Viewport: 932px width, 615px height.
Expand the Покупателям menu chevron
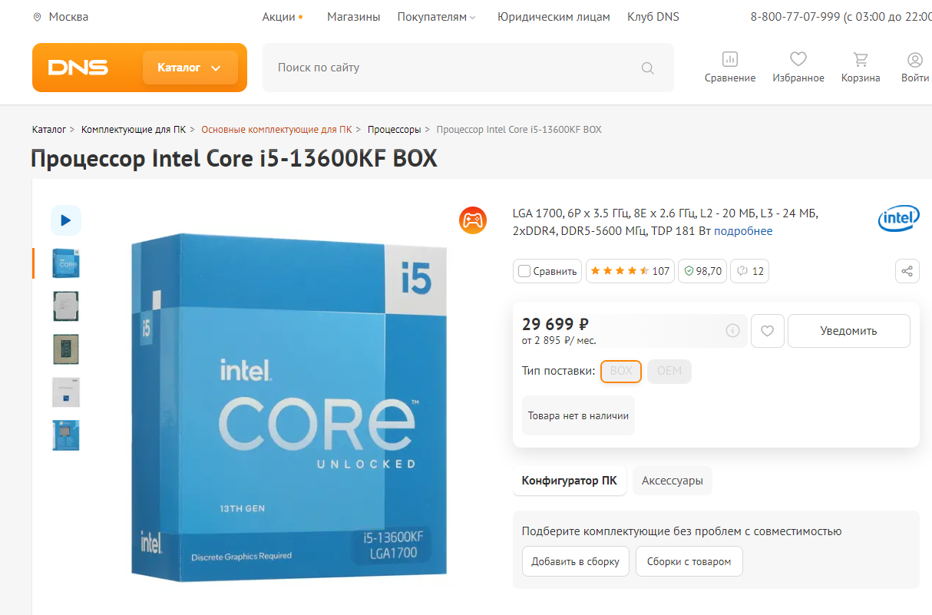point(473,18)
